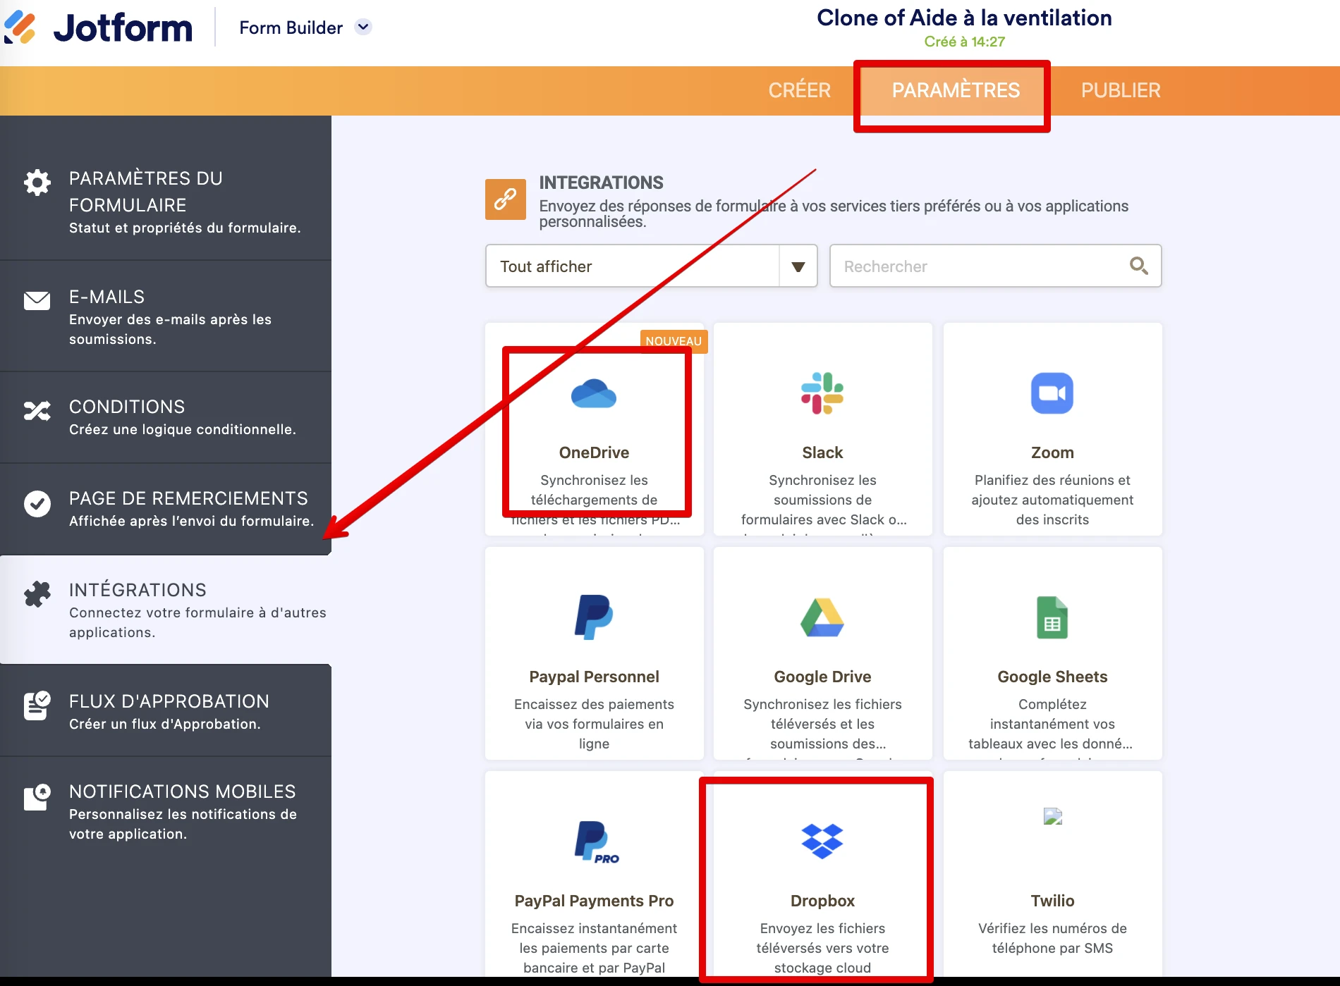
Task: Click the Dropbox logo icon
Action: (822, 841)
